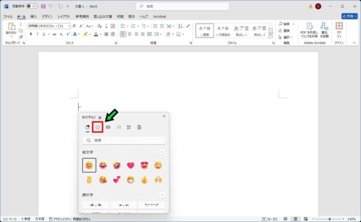Click the 共有 share button
Image resolution: width=361 pixels, height=222 pixels.
(350, 16)
